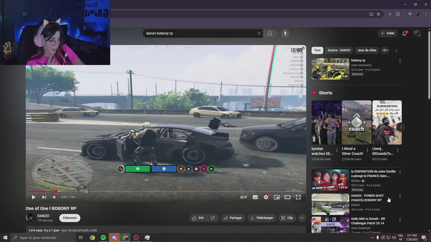Open options for 'la DISPARITION' video
This screenshot has width=431, height=242.
click(x=400, y=172)
